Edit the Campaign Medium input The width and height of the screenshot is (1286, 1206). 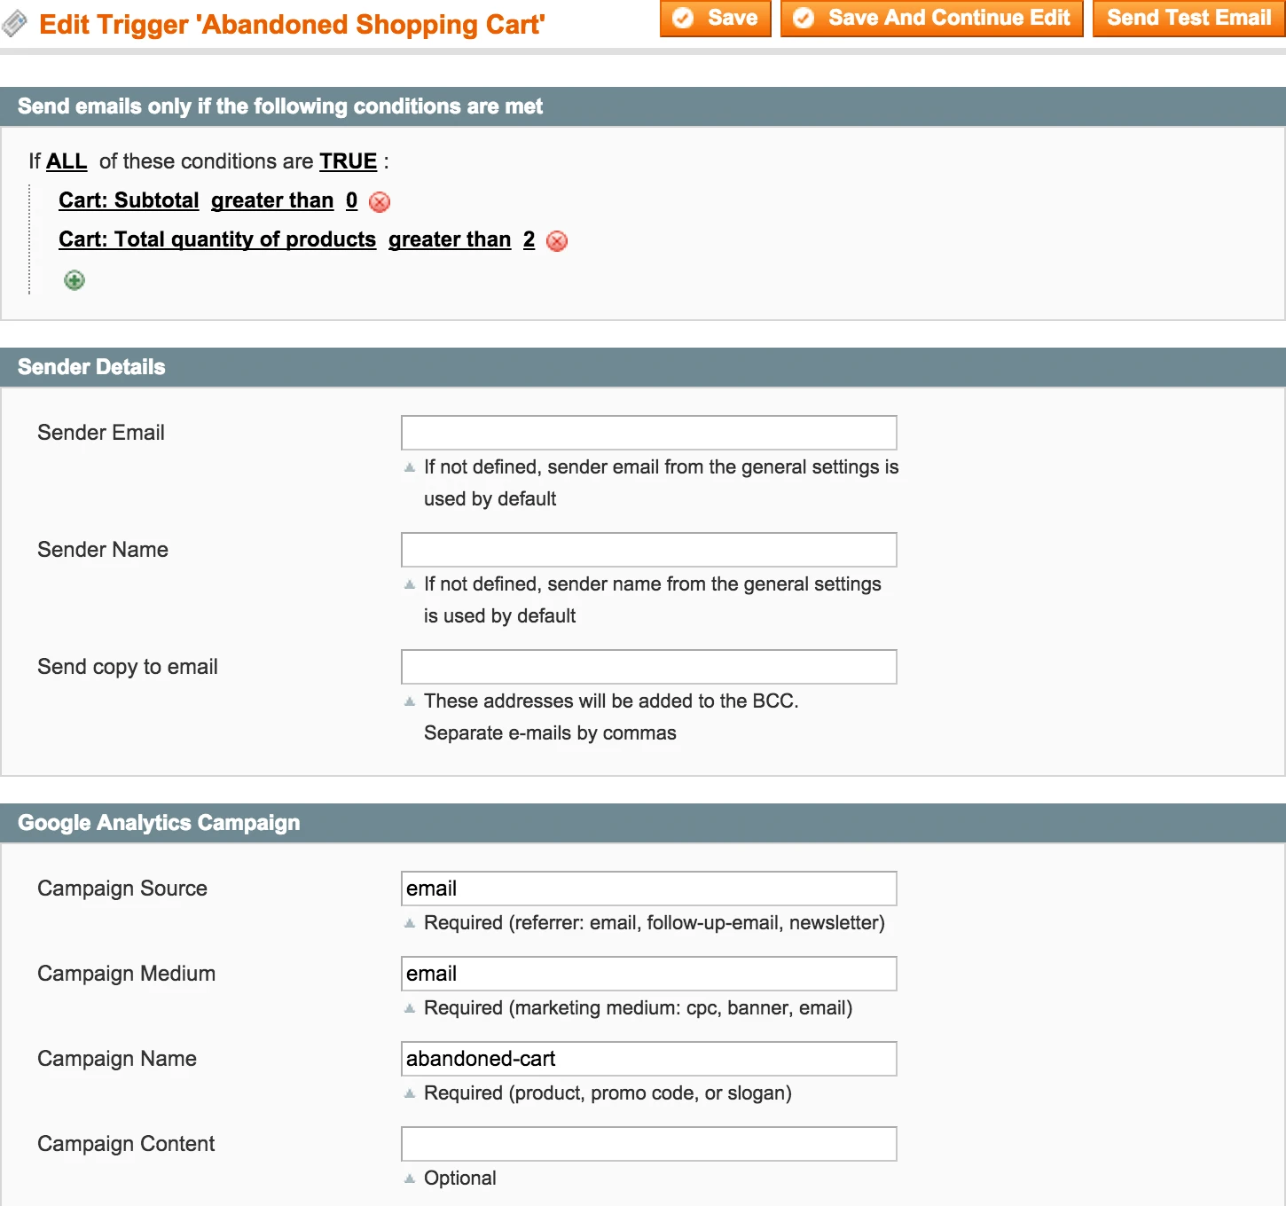coord(648,974)
